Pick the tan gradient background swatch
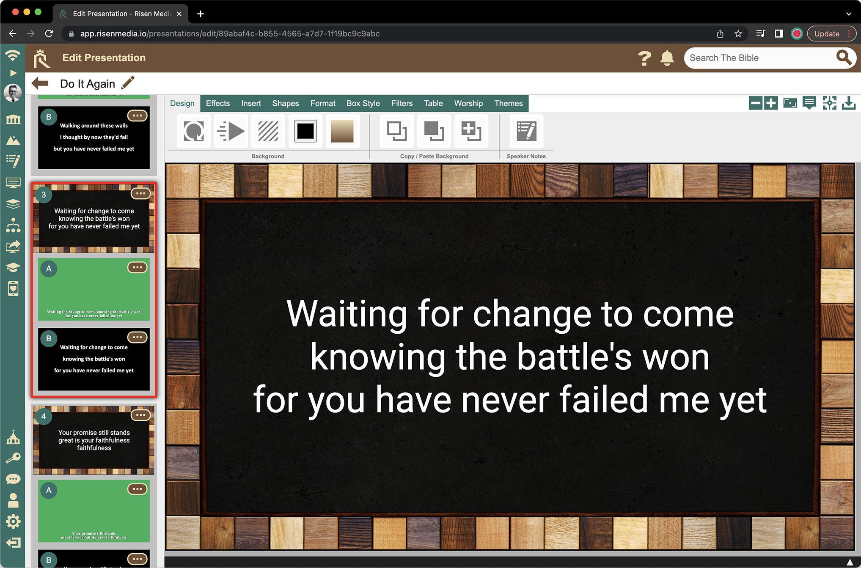861x568 pixels. (x=342, y=131)
